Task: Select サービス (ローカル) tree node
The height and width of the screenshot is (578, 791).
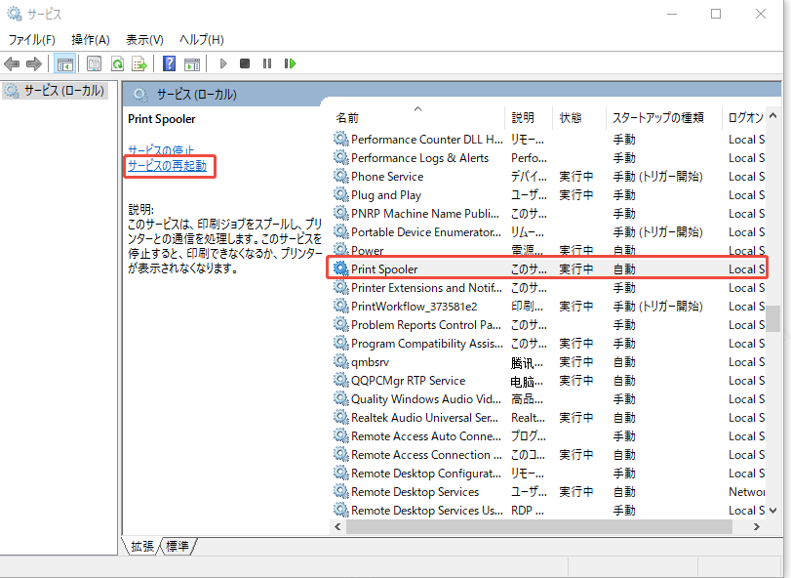Action: pyautogui.click(x=55, y=91)
